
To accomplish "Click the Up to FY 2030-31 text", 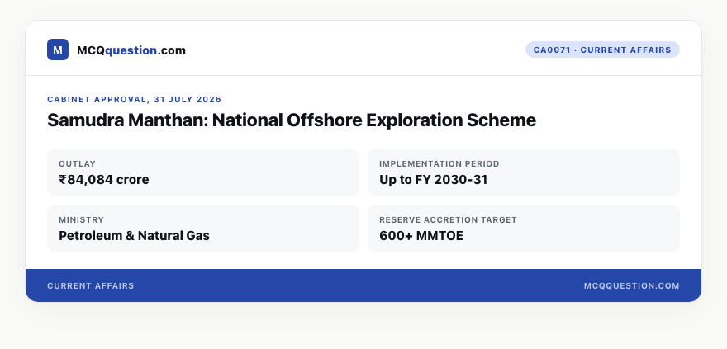I will (x=434, y=180).
